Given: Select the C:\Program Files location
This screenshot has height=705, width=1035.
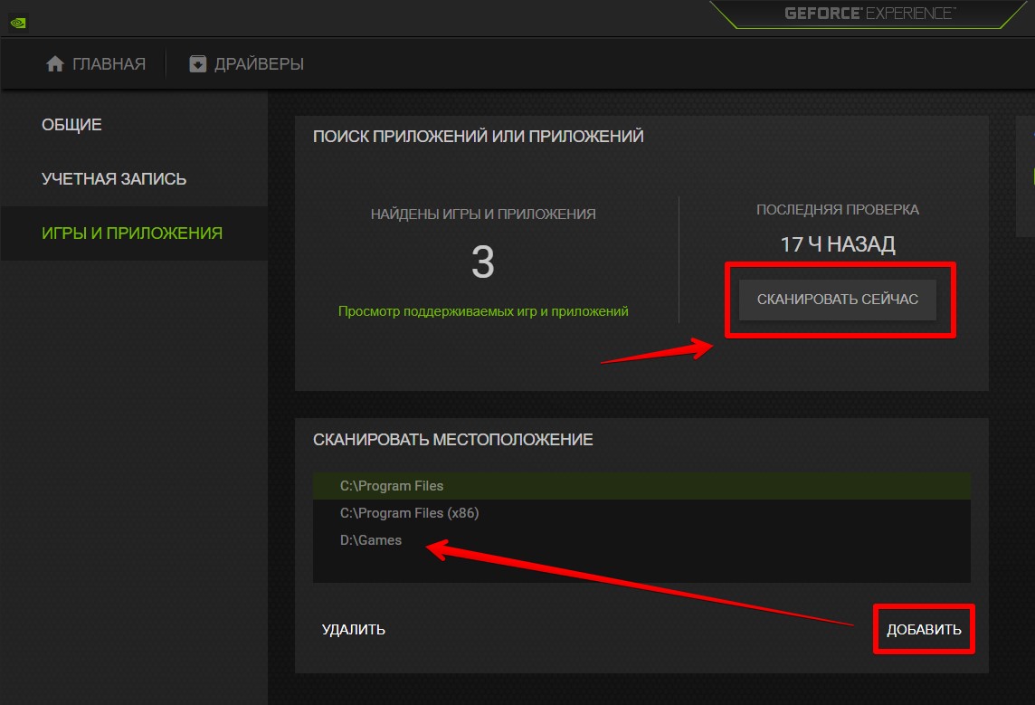Looking at the screenshot, I should tap(392, 486).
